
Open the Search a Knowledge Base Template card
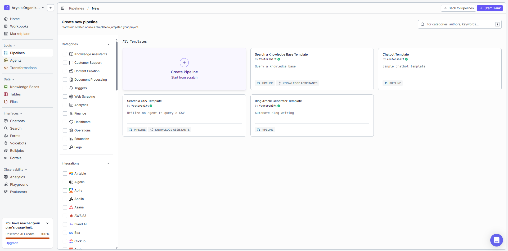click(312, 69)
